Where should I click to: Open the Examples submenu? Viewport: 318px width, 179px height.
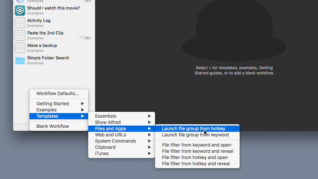tap(59, 110)
